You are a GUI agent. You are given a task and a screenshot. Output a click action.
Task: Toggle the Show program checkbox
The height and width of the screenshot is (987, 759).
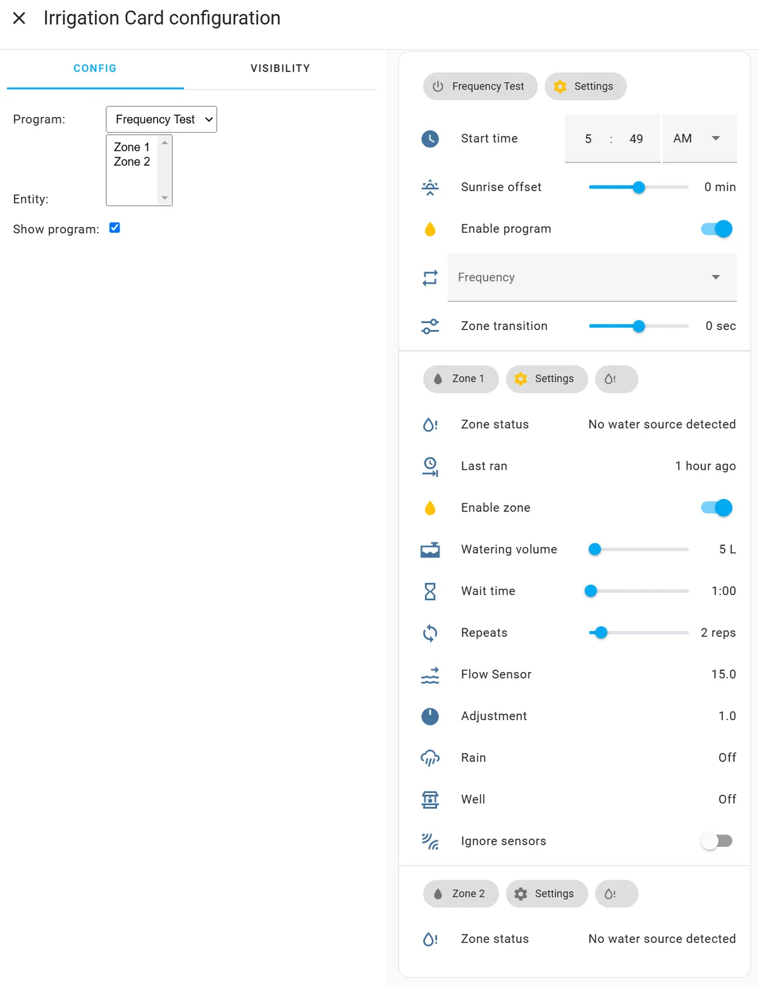(x=114, y=228)
